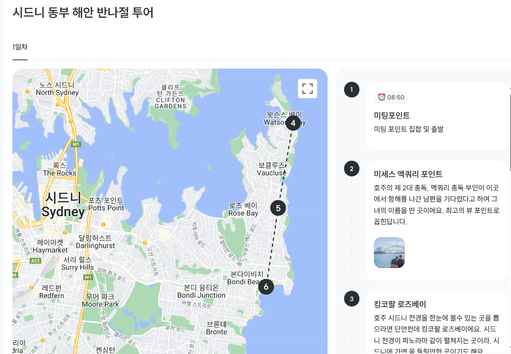Click the Clifton Gardens label on map
Image resolution: width=511 pixels, height=354 pixels.
coord(171,97)
